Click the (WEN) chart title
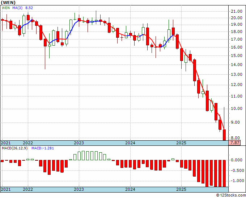The width and height of the screenshot is (246, 198). point(8,3)
